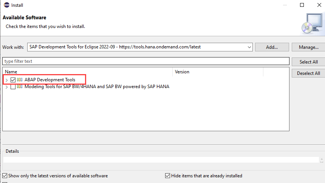Toggle Hide items that are already installed
Viewport: 325px width, 183px height.
coord(168,176)
